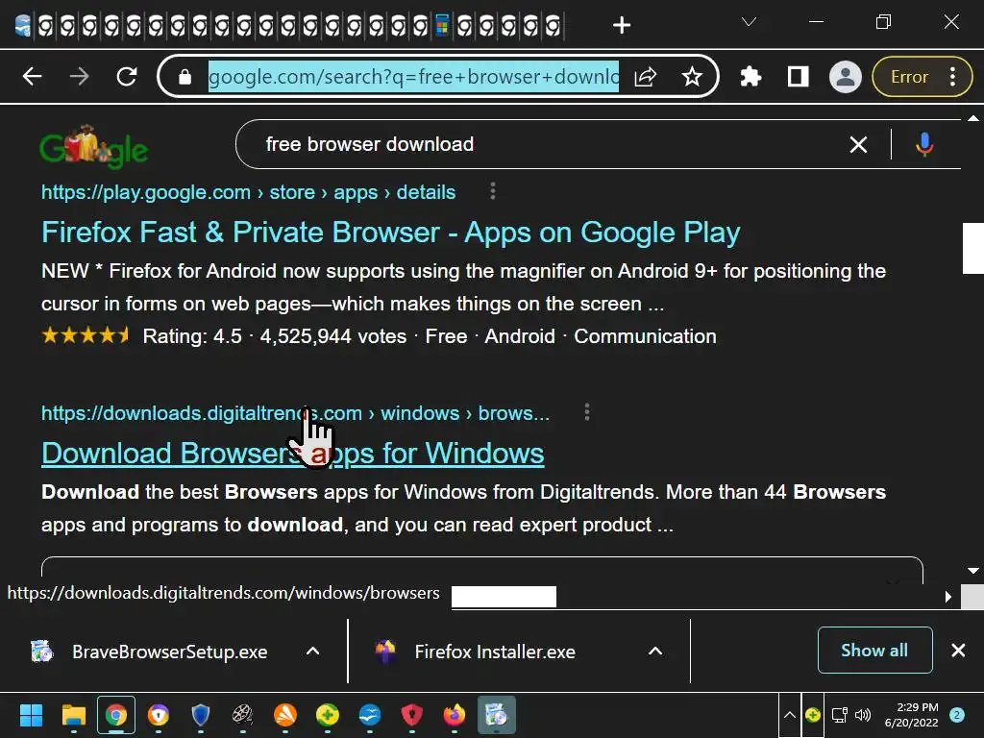This screenshot has width=984, height=738.
Task: Click the up arrow on the vertical scrollbar
Action: [x=972, y=118]
